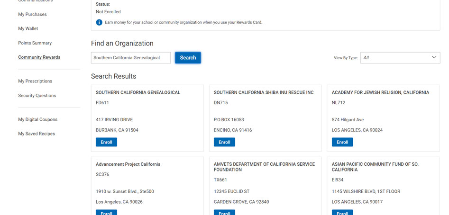Click the 574 Hilgard Ave address
Viewport: 449px width, 215px height.
pos(348,120)
